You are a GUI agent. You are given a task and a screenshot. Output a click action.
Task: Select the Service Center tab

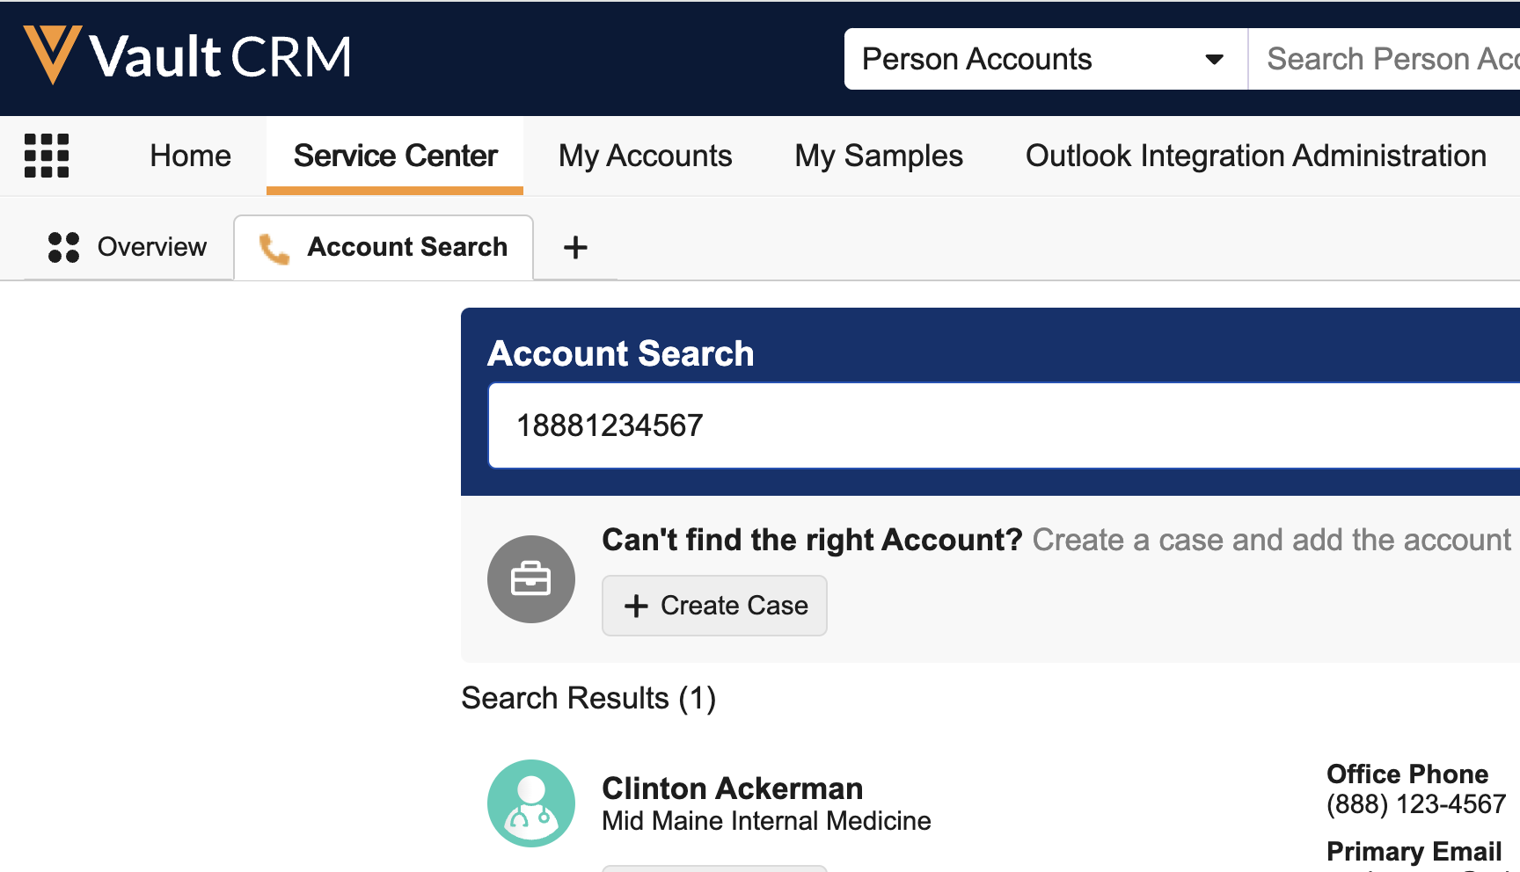pos(395,156)
